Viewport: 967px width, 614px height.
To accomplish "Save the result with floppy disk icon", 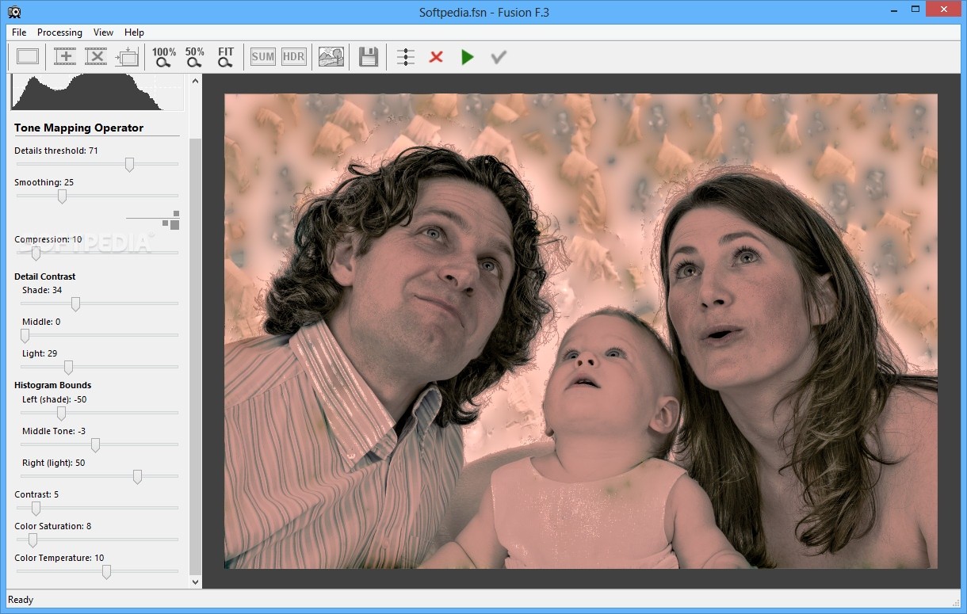I will [368, 56].
